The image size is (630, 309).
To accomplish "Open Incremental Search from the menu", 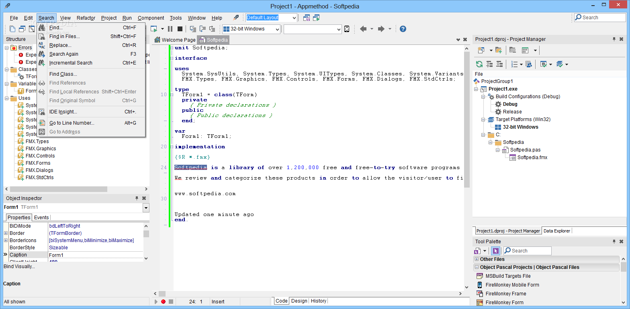I will 91,63.
